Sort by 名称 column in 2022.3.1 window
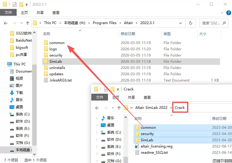232x163 pixels. tap(47, 34)
